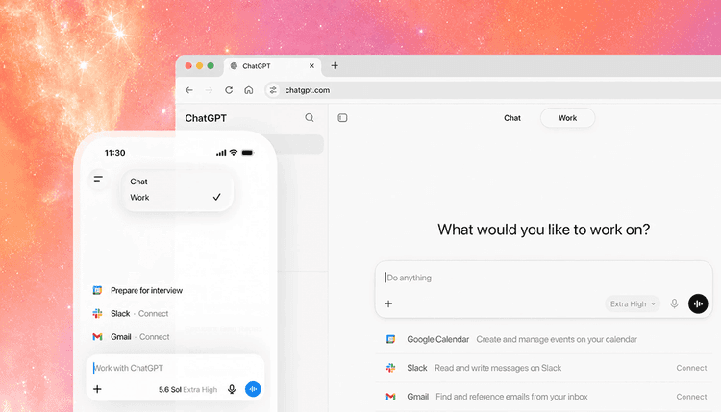Click the ChatGPT sidebar title
Viewport: 721px width, 412px height.
click(x=206, y=118)
